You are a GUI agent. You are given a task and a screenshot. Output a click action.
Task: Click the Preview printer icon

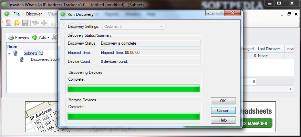[x=11, y=37]
